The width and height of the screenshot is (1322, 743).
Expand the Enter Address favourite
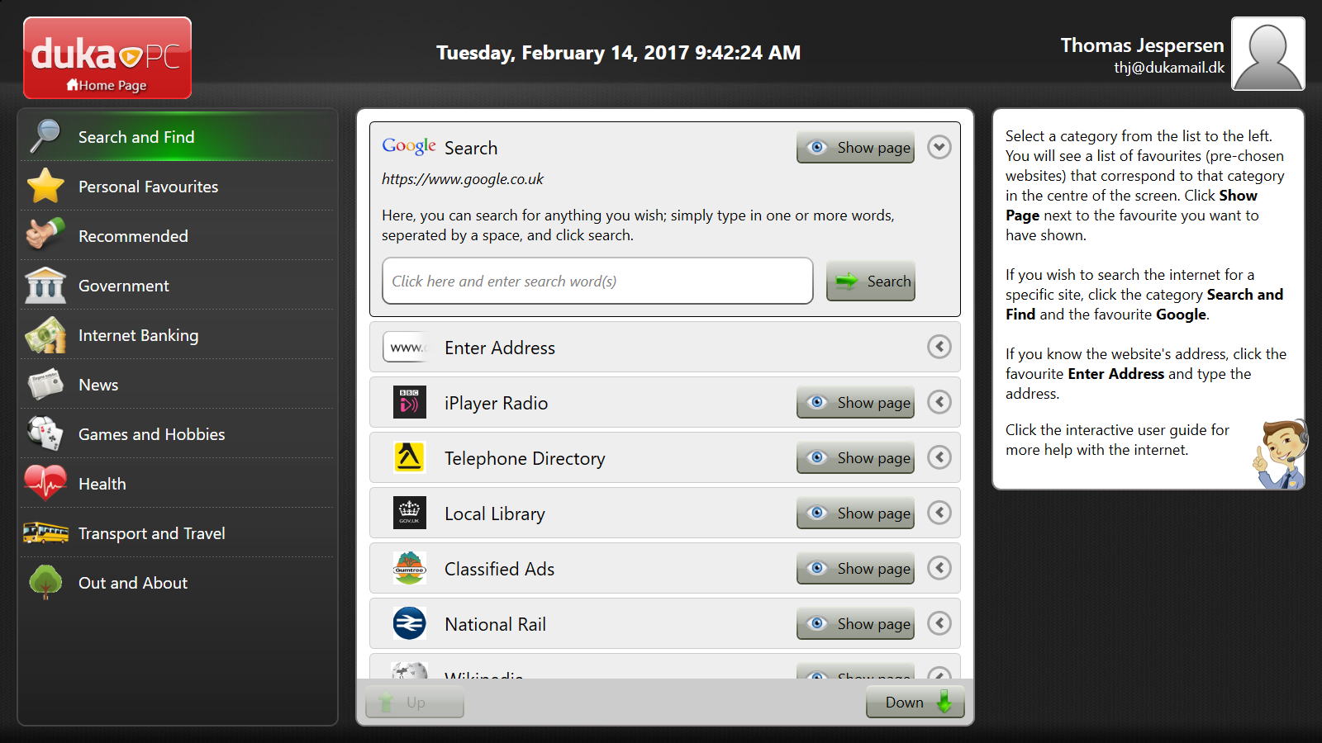(939, 347)
